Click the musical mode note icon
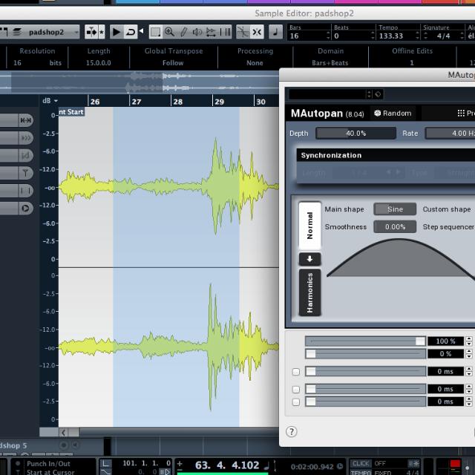 275,32
